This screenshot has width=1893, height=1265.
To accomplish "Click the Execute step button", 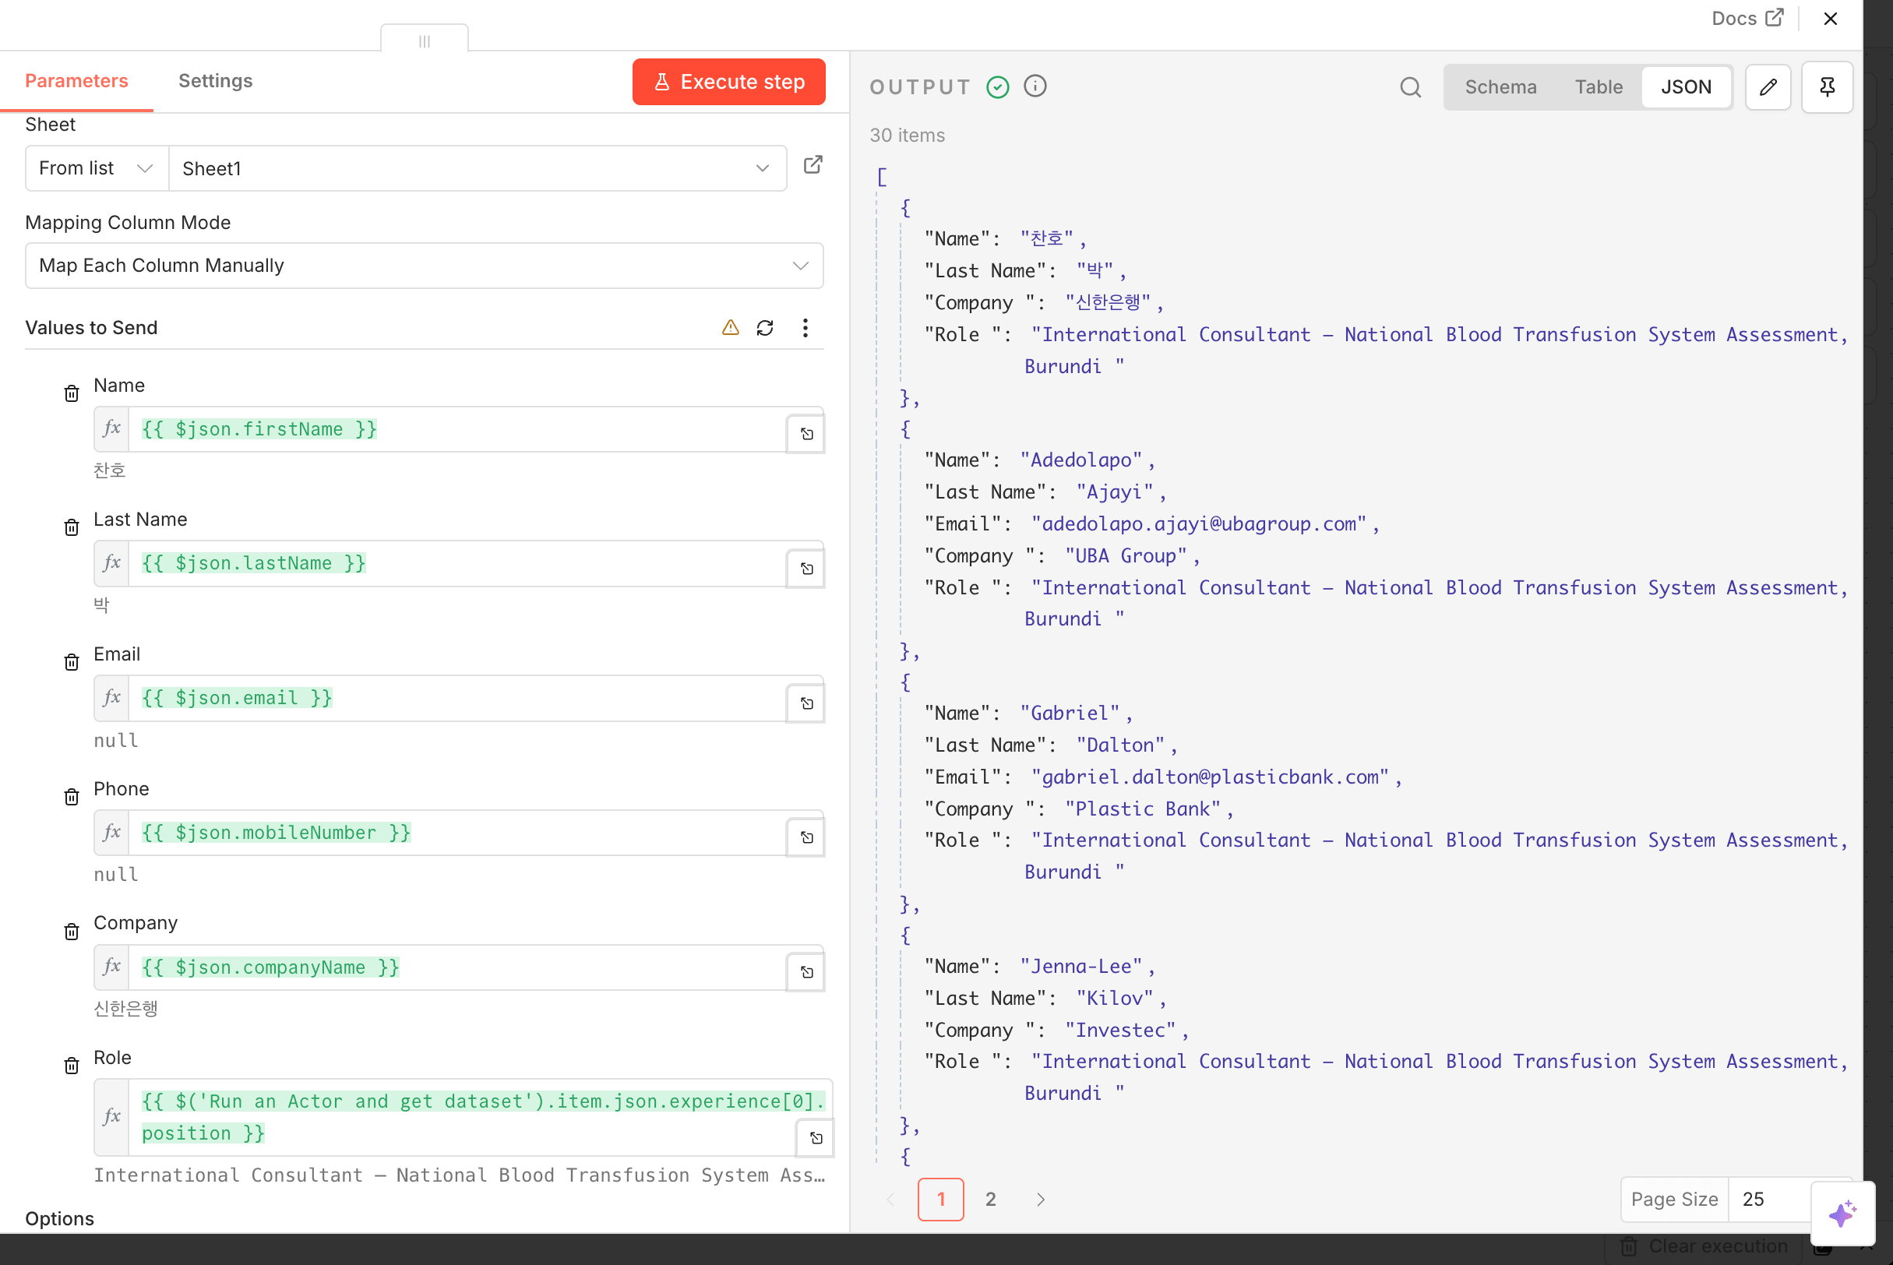I will pyautogui.click(x=728, y=82).
